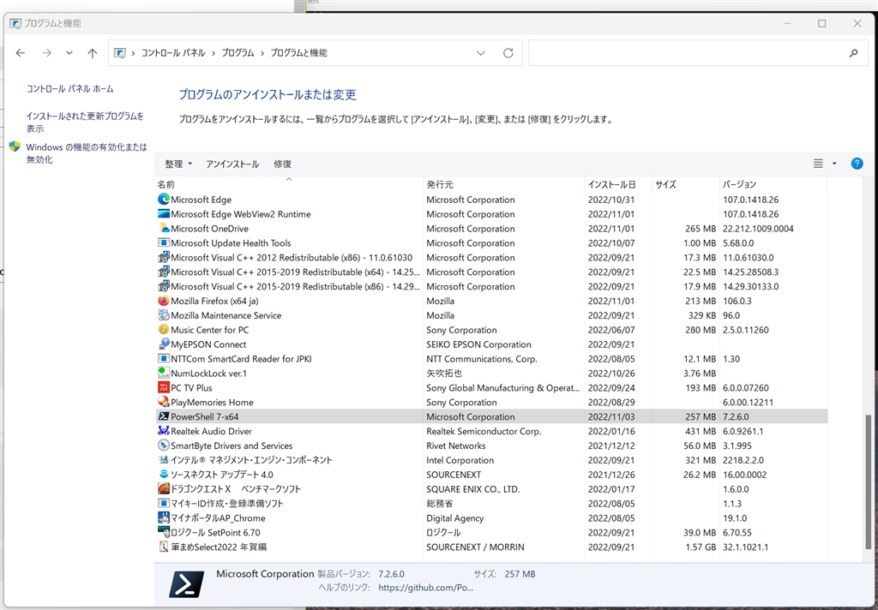Click the Mozilla Firefox icon in list
Viewport: 878px width, 610px height.
pyautogui.click(x=164, y=301)
